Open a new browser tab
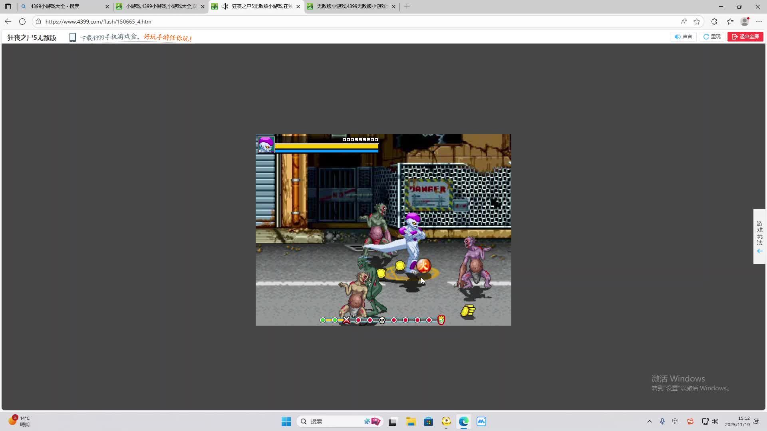Screen dimensions: 767x431 tap(407, 6)
